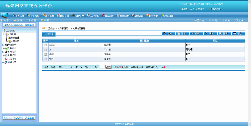Open the 全部人员 link in the sidebar

18,25
